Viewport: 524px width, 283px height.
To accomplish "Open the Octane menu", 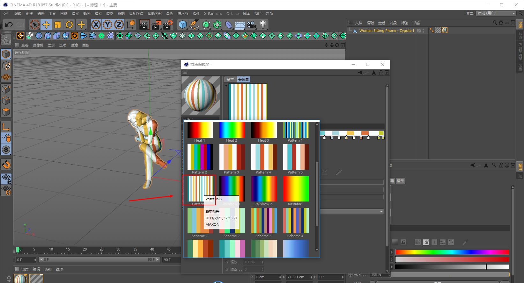I will click(232, 14).
